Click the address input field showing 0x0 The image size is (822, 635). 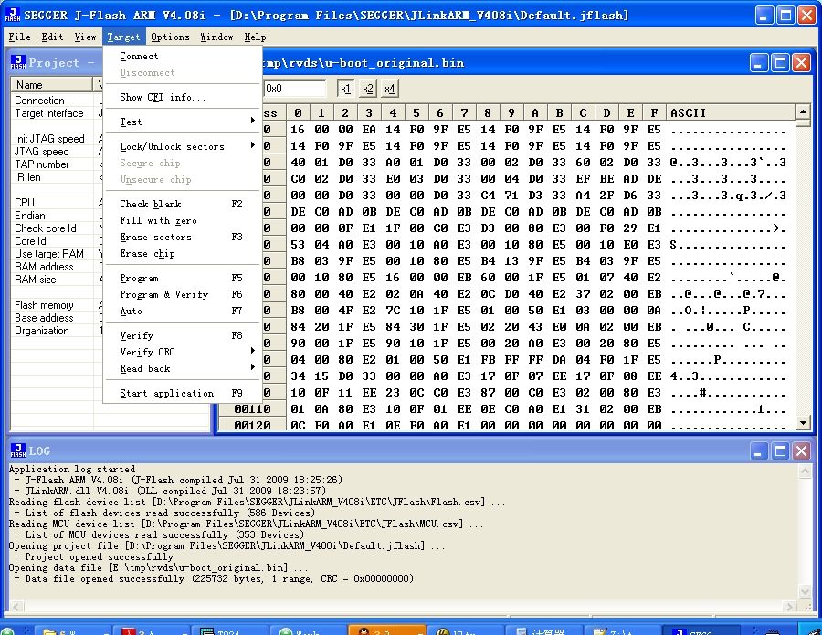295,89
